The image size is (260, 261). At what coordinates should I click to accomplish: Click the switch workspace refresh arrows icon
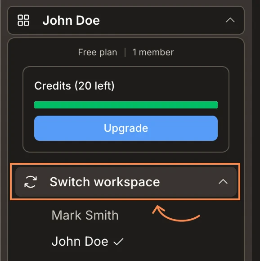31,182
